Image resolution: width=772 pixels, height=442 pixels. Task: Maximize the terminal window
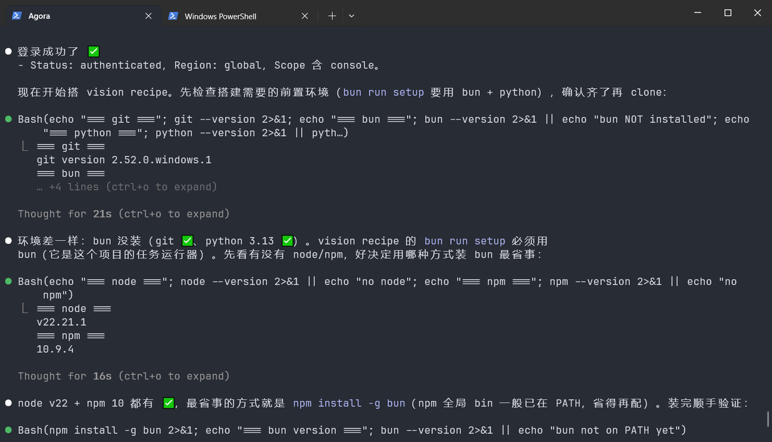tap(728, 13)
